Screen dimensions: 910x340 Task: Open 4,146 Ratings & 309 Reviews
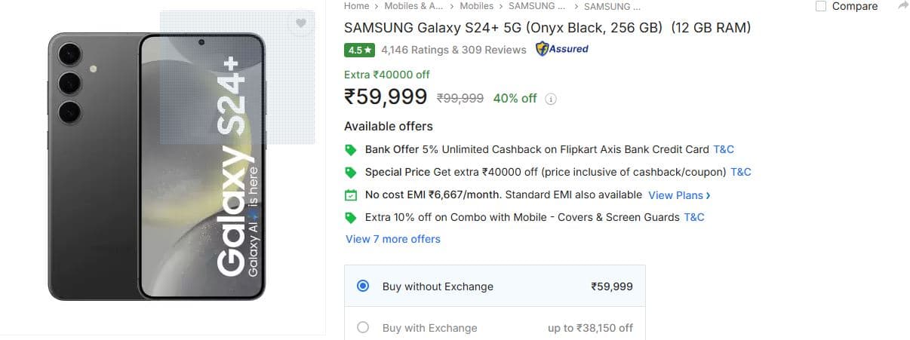pyautogui.click(x=453, y=50)
